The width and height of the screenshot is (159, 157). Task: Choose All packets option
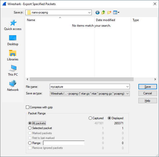pos(30,123)
